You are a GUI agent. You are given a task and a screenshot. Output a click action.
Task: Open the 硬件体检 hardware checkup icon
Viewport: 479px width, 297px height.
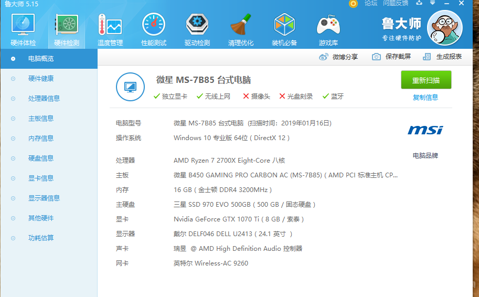pyautogui.click(x=23, y=30)
